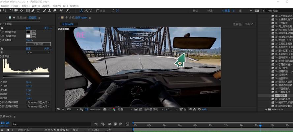
Task: Click the black color swatch for 将黑色映射到
Action: tap(28, 32)
